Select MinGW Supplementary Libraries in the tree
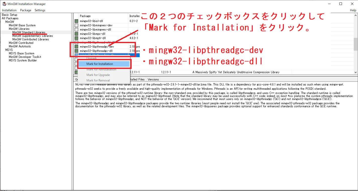358x191 pixels. 32,36
